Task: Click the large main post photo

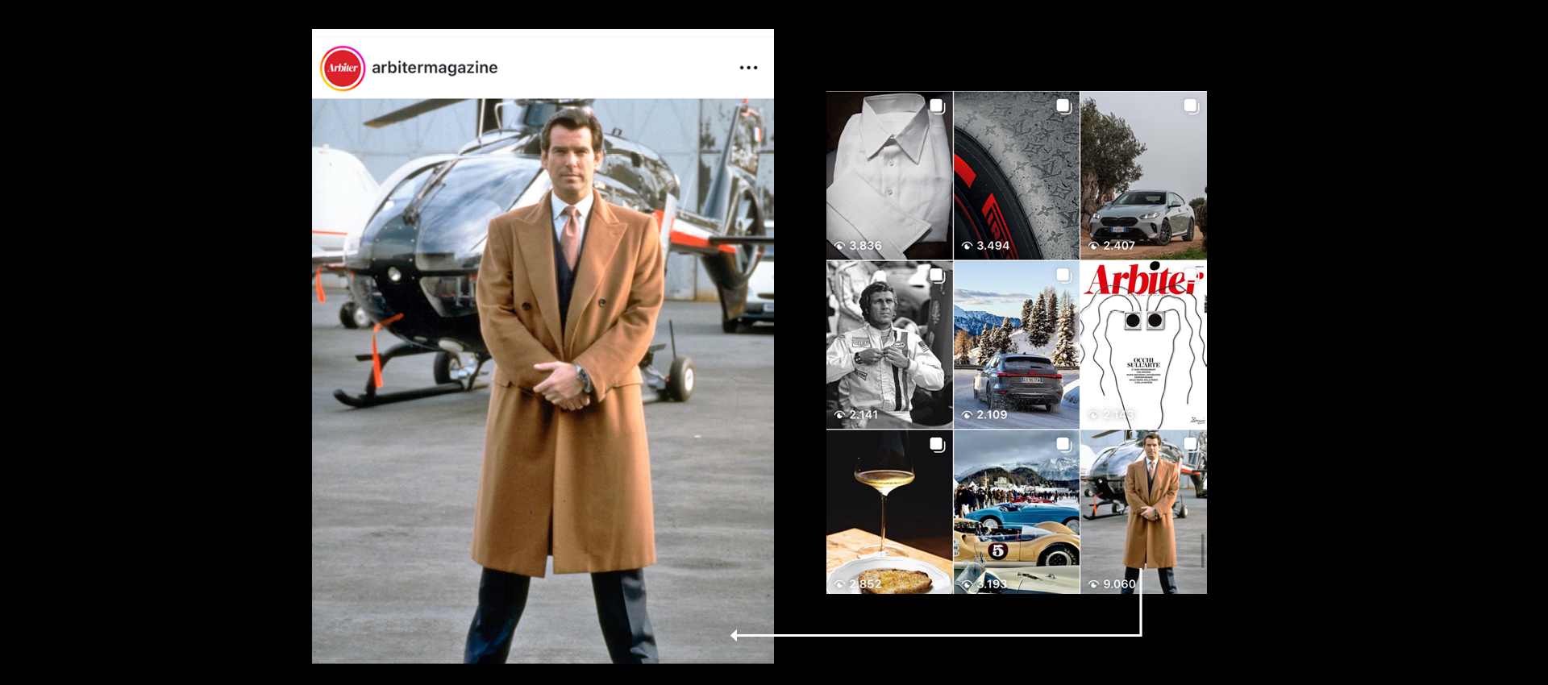Action: (543, 380)
